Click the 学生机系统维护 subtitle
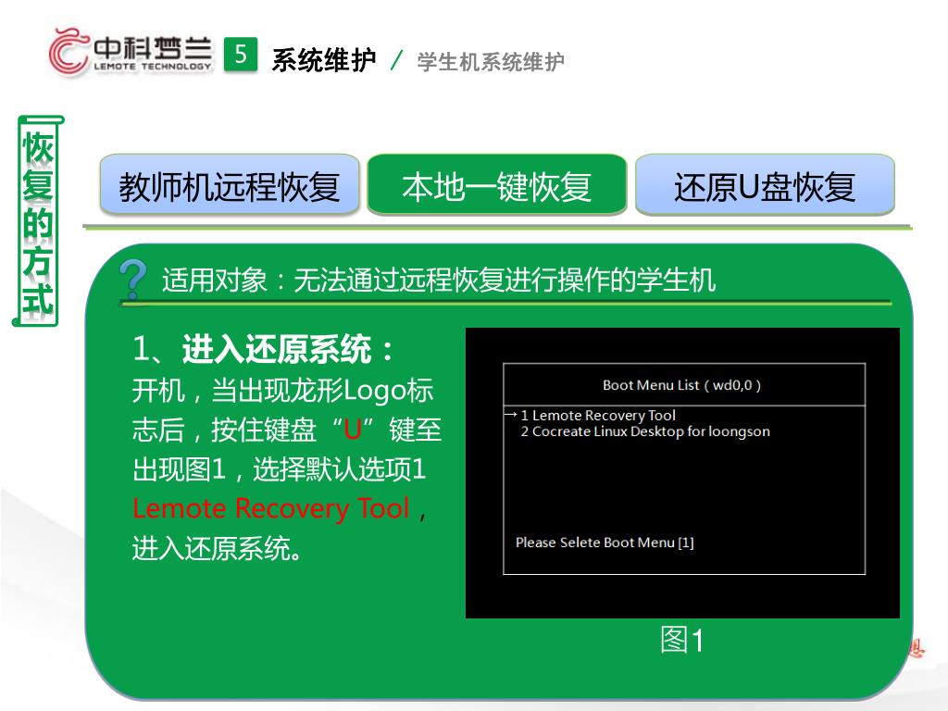This screenshot has height=711, width=948. tap(491, 62)
